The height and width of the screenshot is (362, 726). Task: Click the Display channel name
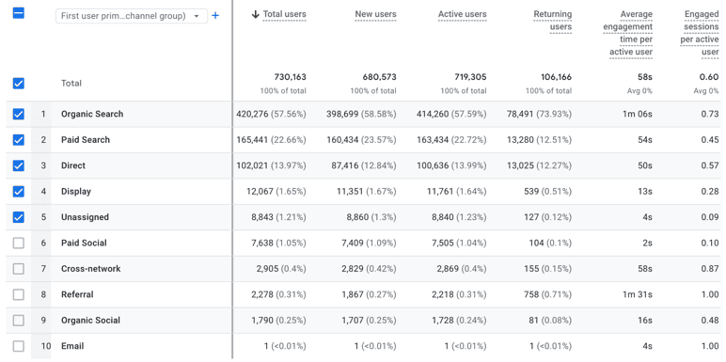76,191
